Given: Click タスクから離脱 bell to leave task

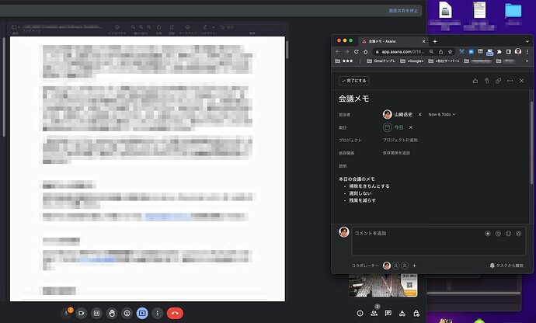Looking at the screenshot, I should click(506, 266).
